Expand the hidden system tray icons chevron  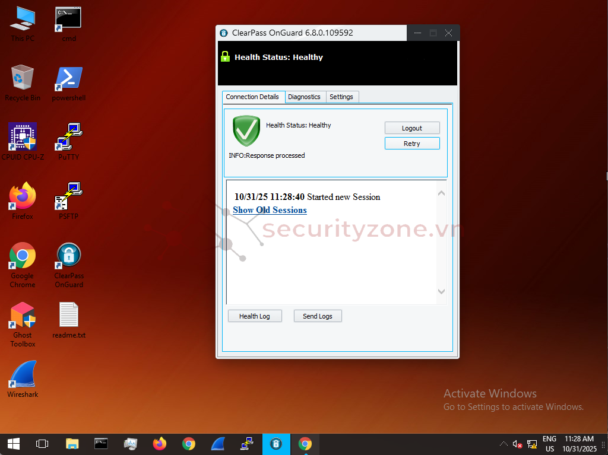[503, 444]
